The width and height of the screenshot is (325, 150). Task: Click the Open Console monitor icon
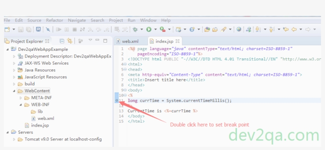[38, 29]
